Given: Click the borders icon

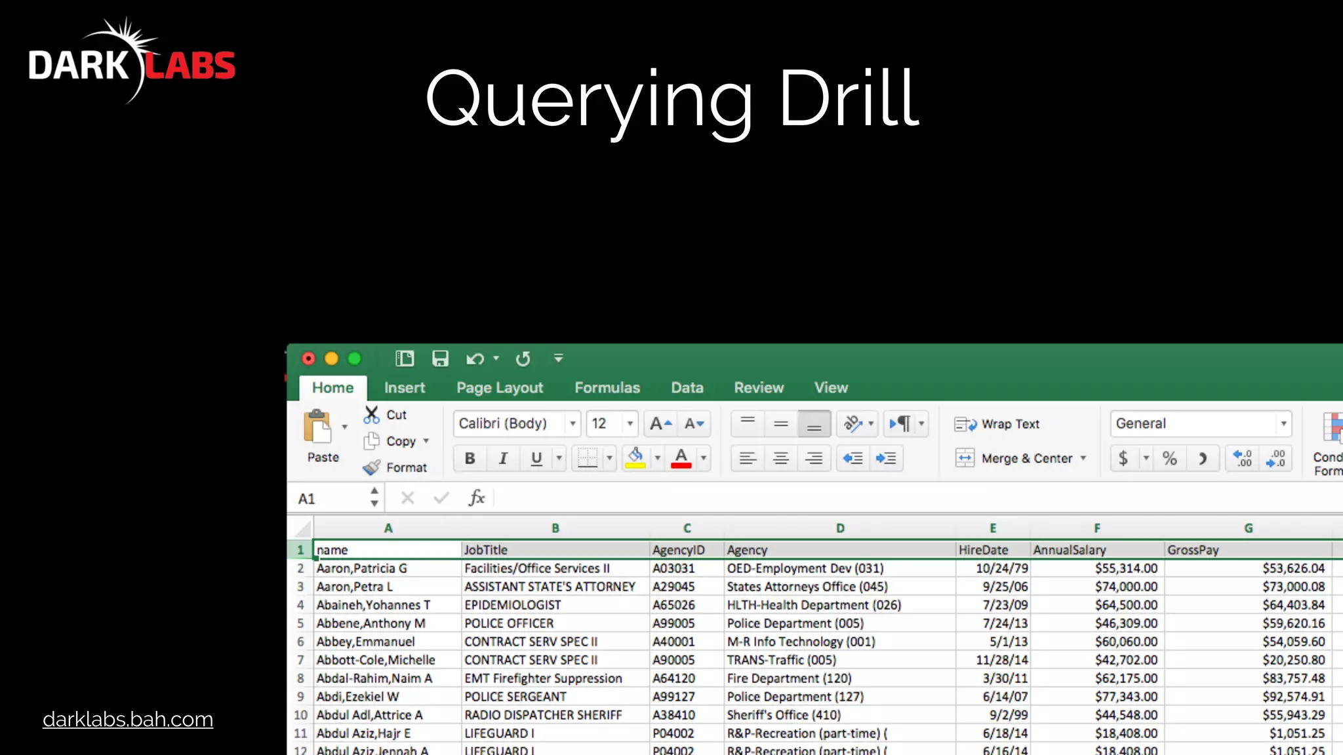Looking at the screenshot, I should [x=588, y=457].
